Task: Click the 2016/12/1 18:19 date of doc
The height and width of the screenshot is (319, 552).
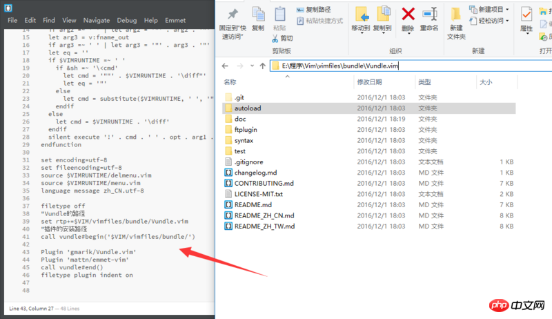Action: click(381, 119)
